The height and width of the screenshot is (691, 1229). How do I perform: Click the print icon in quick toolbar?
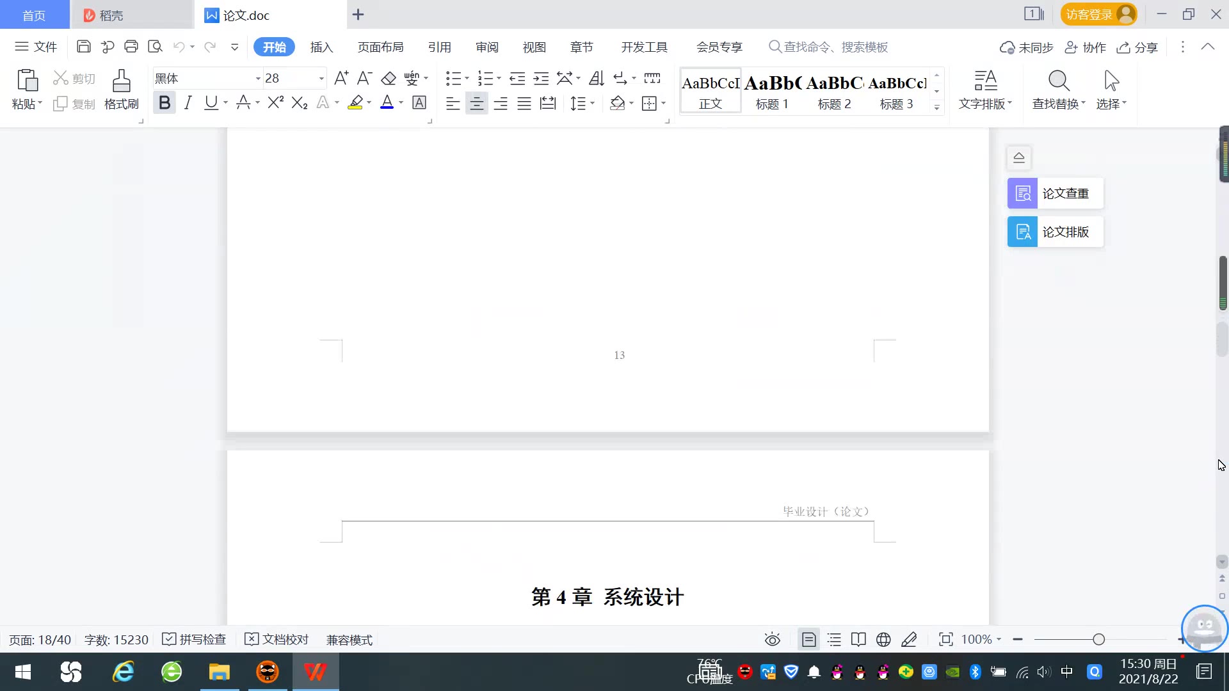[131, 47]
